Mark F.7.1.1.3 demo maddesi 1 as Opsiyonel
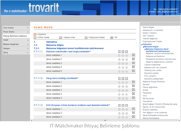This screenshot has width=181, height=131. [127, 109]
